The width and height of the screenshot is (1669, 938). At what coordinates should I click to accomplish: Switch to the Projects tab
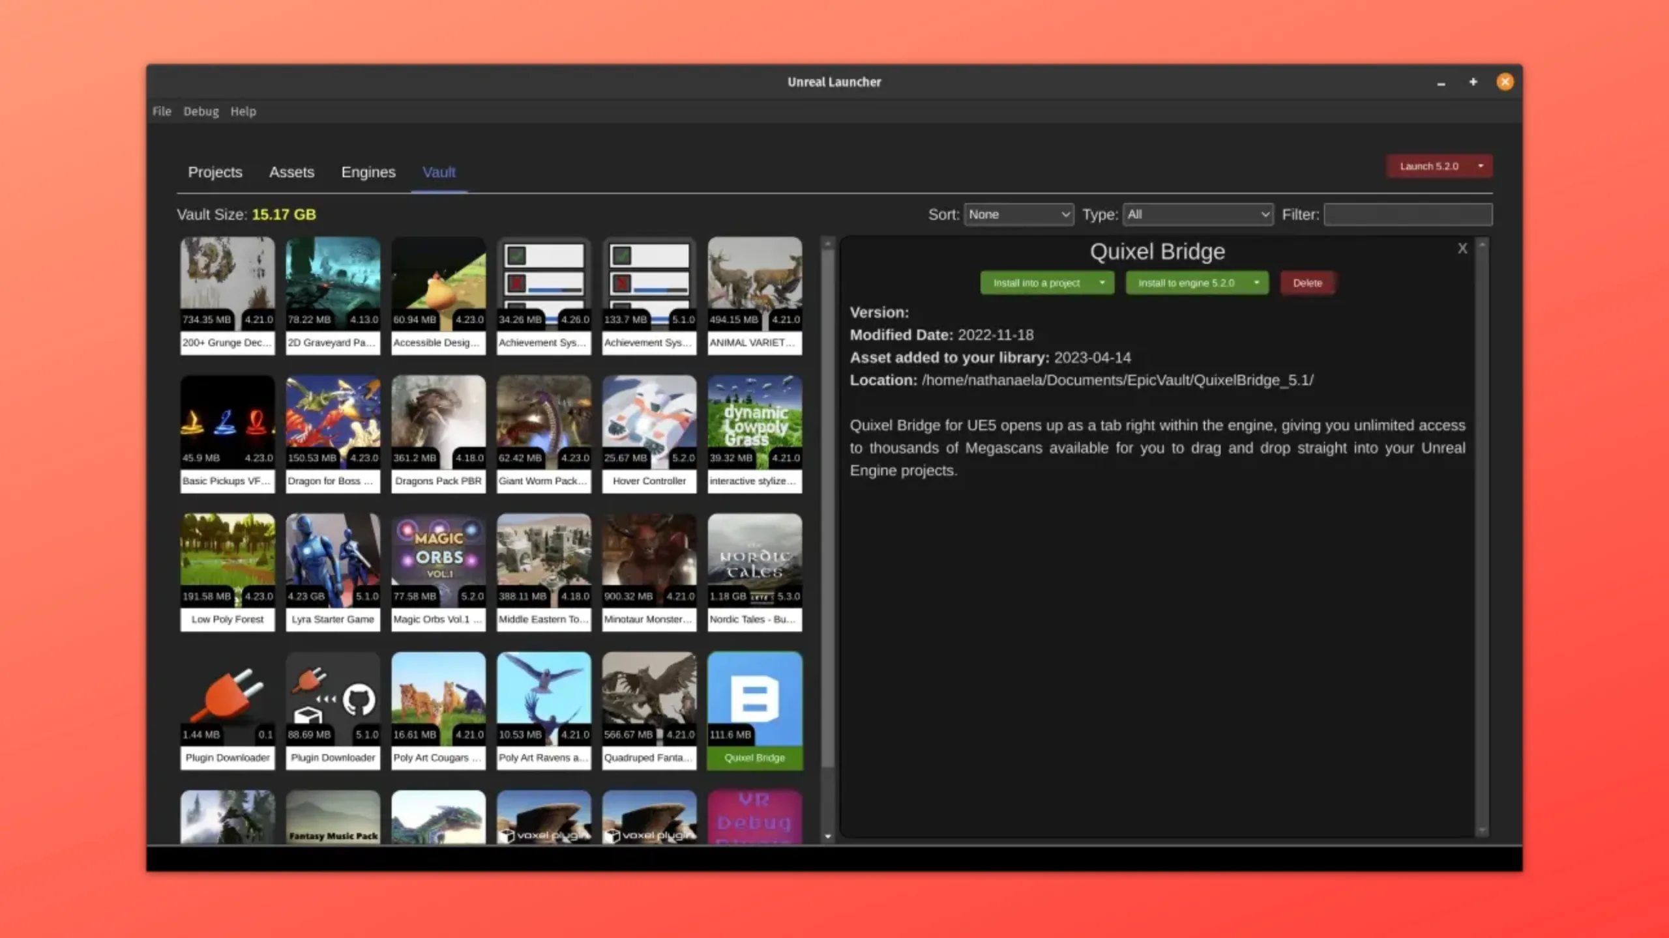coord(215,172)
